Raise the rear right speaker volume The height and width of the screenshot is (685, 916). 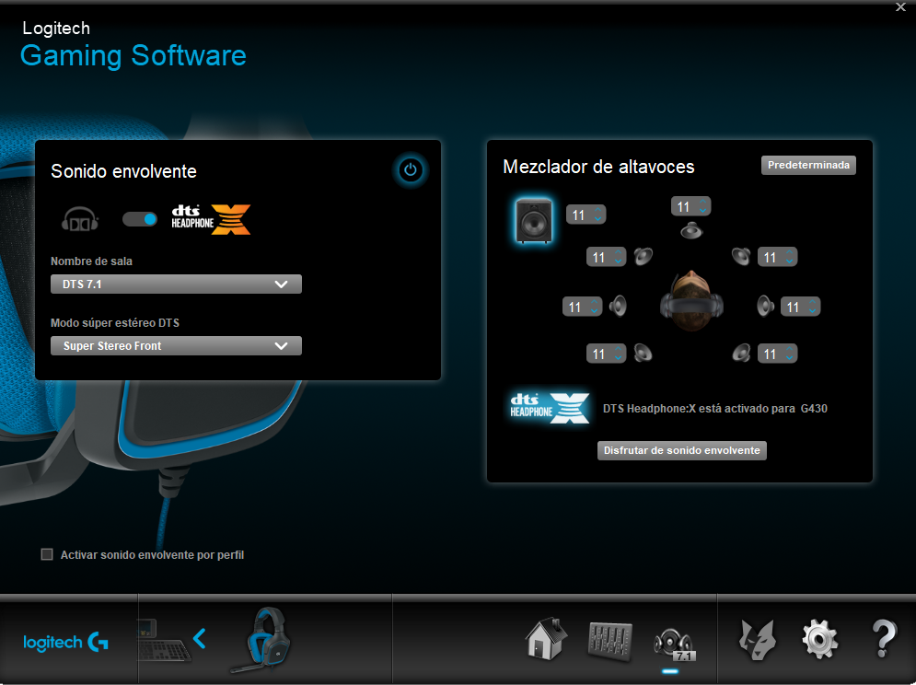(x=789, y=348)
